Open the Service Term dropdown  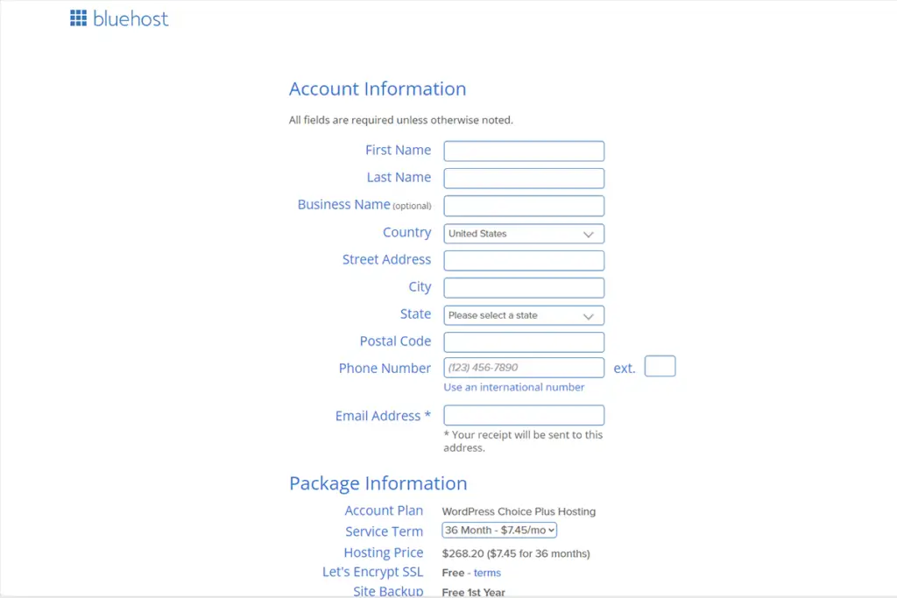pos(498,530)
